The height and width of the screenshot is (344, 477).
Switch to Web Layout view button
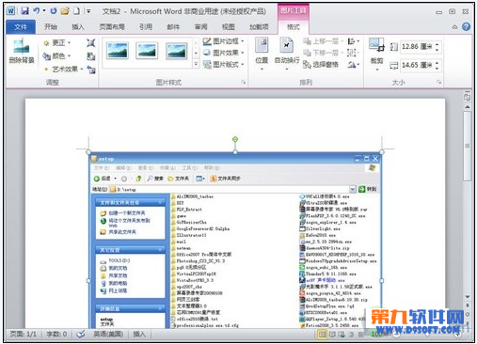point(342,335)
